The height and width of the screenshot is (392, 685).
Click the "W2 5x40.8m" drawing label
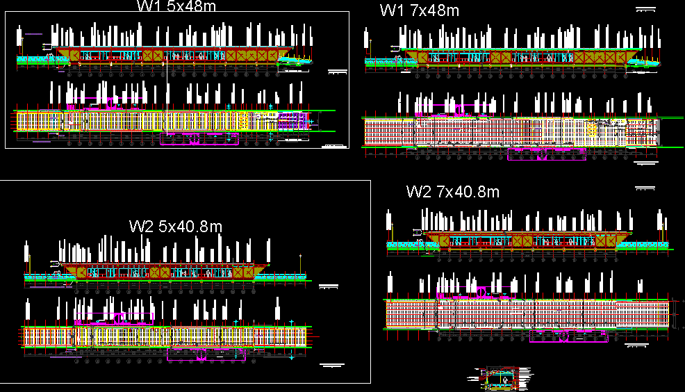coord(176,227)
